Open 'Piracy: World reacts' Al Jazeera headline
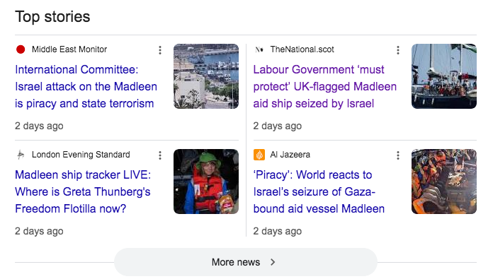The height and width of the screenshot is (279, 493). click(319, 192)
